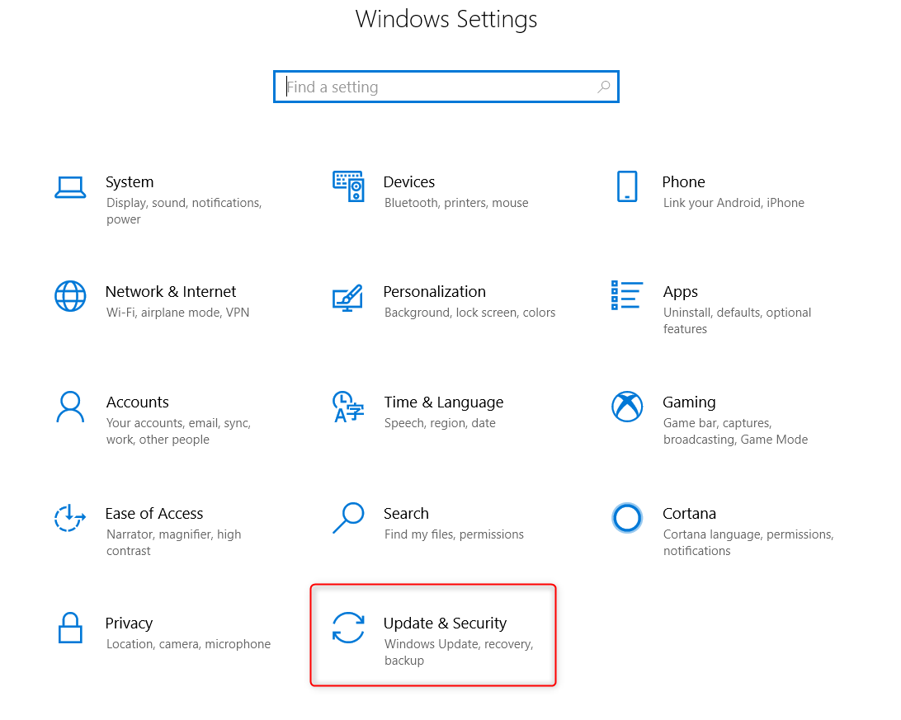The image size is (901, 720).
Task: Click the Privacy padlock icon
Action: 70,628
